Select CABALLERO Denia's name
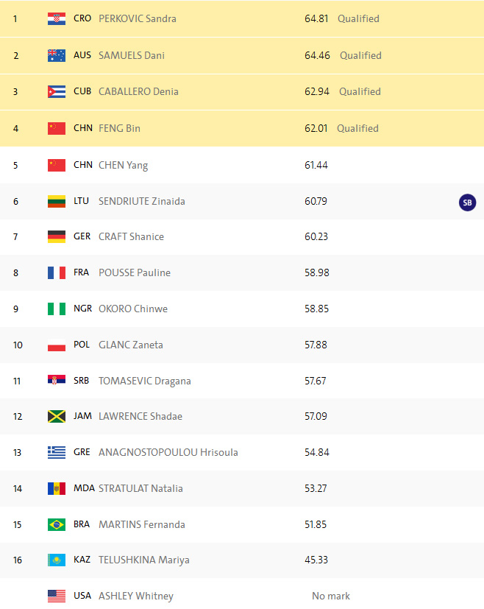The width and height of the screenshot is (484, 609). (138, 91)
